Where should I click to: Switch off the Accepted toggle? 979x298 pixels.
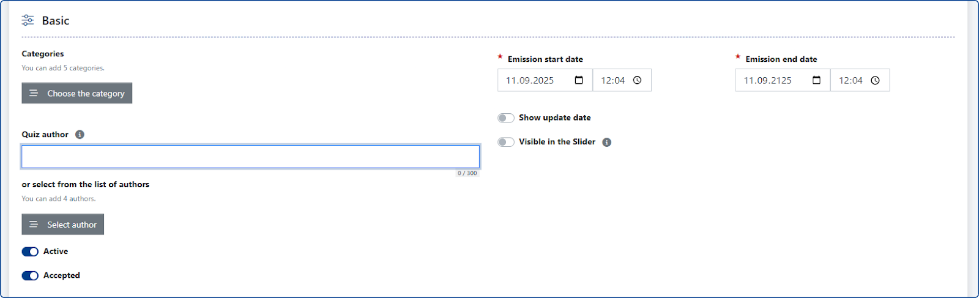tap(30, 275)
